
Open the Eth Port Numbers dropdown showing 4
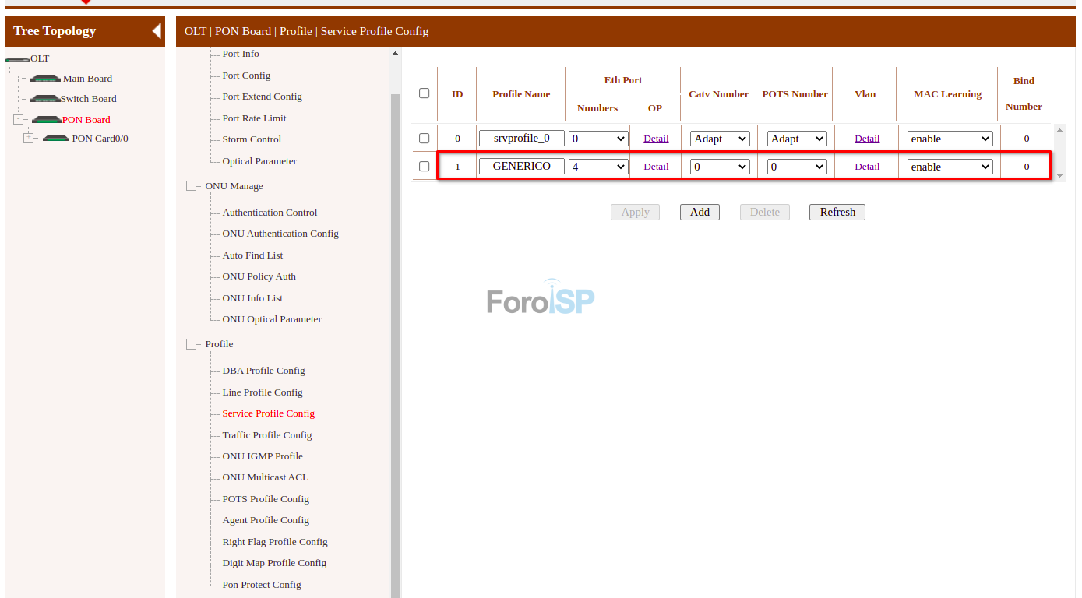coord(597,166)
